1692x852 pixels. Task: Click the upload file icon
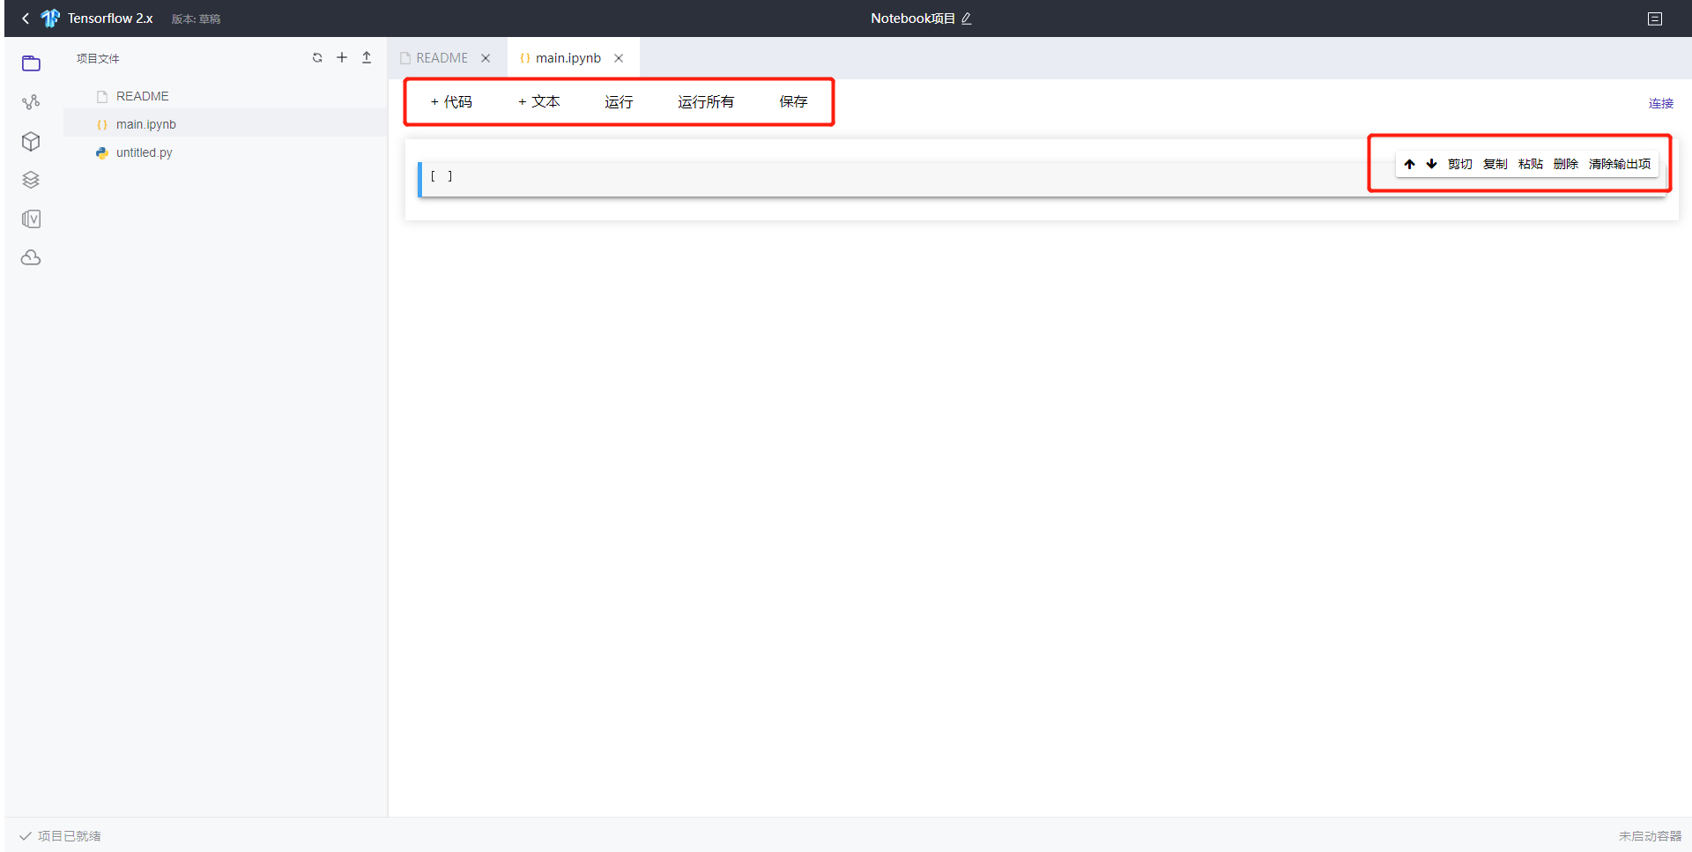tap(367, 57)
